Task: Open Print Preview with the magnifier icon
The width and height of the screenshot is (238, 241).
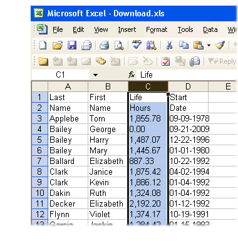Action: pyautogui.click(x=119, y=45)
